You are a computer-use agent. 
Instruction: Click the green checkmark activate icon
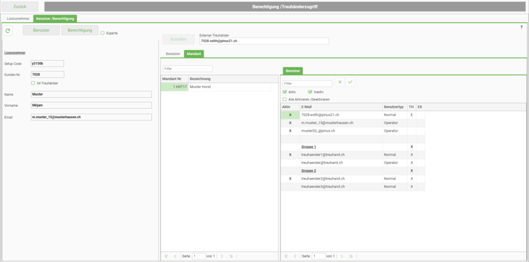[x=350, y=82]
